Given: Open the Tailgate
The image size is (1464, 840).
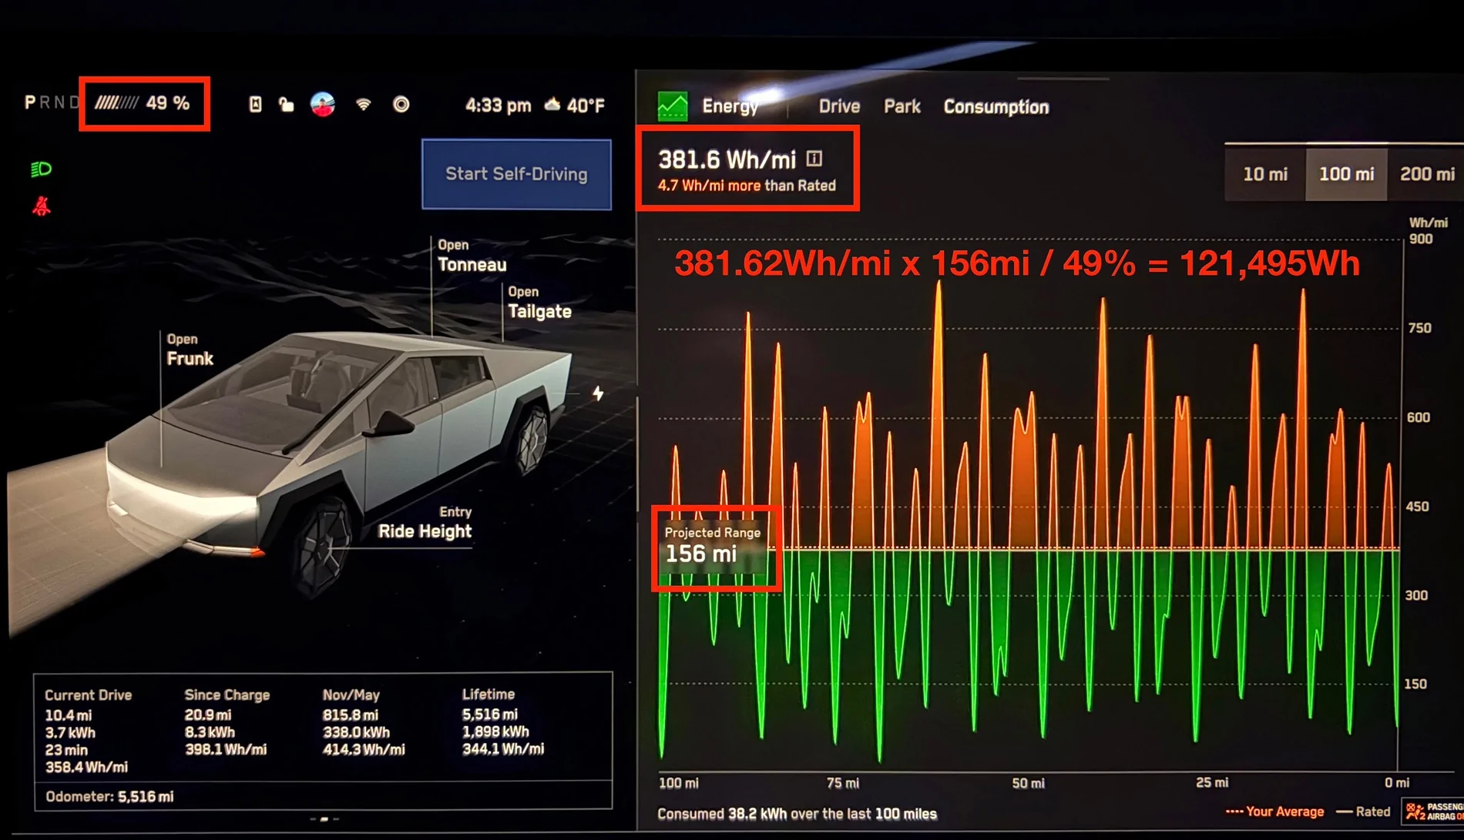Looking at the screenshot, I should coord(539,303).
